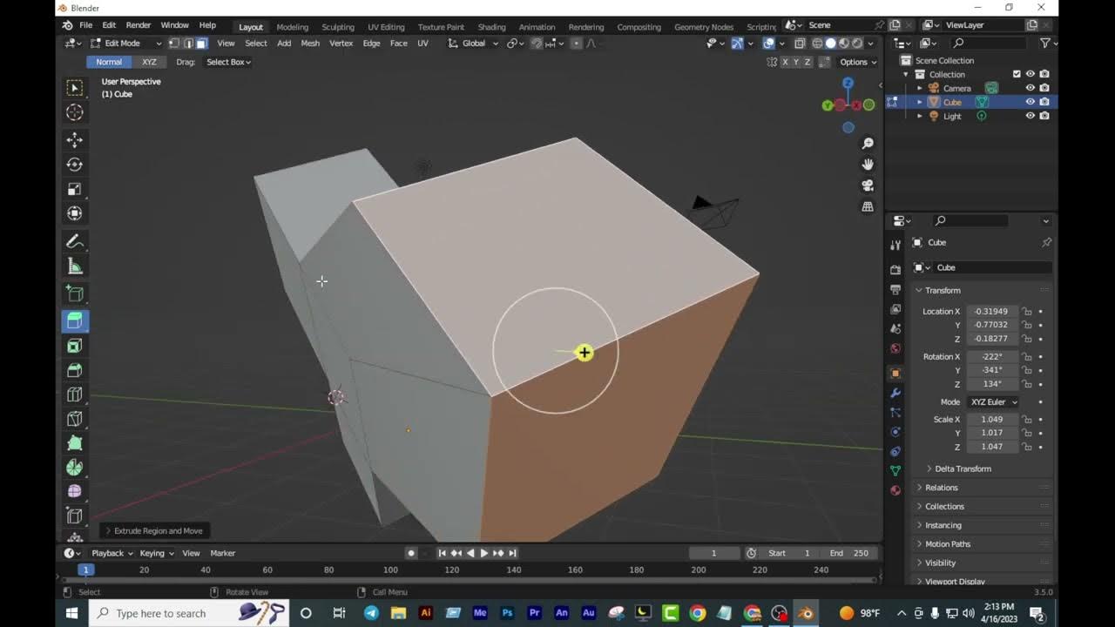The image size is (1115, 627).
Task: Open the Options dropdown
Action: [857, 62]
